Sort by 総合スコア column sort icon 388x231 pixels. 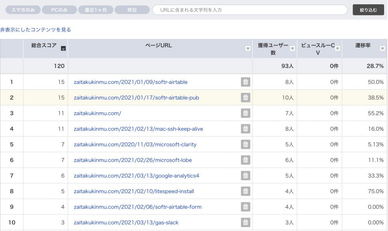[63, 48]
